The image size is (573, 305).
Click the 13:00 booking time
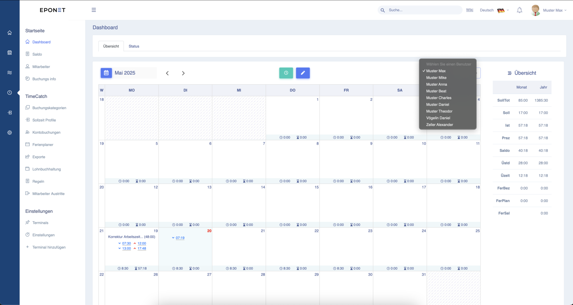tap(127, 249)
